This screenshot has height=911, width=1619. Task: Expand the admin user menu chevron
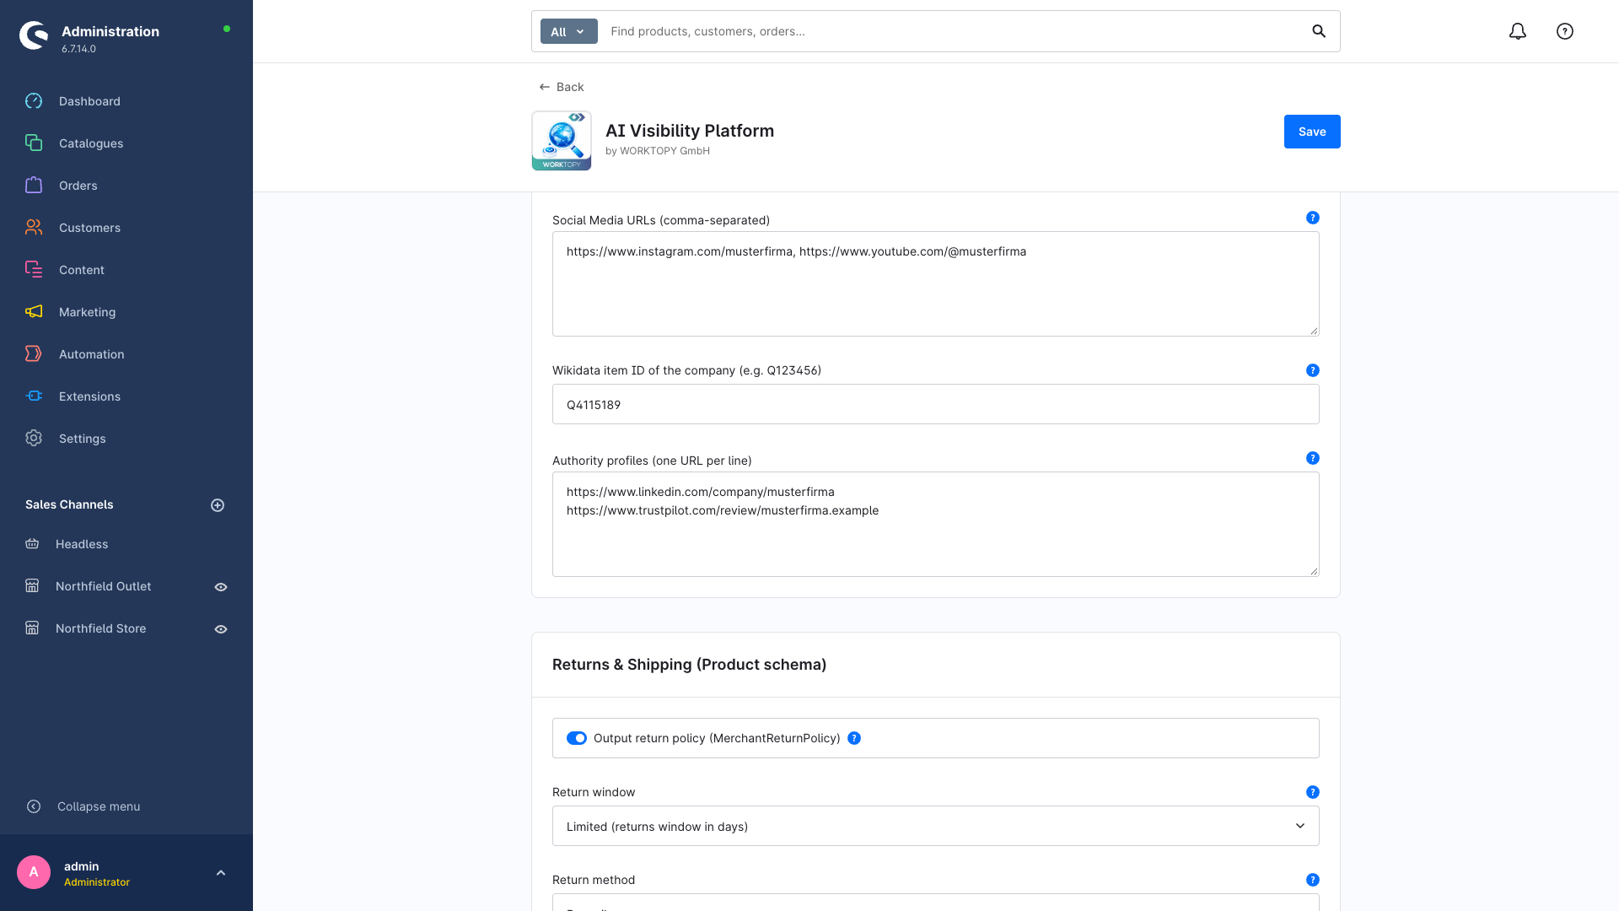click(x=221, y=873)
